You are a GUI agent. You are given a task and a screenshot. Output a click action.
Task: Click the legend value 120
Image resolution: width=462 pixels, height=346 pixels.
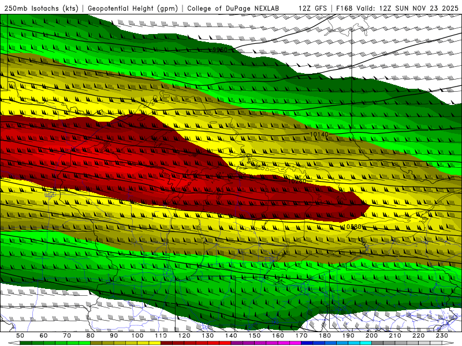click(x=184, y=336)
